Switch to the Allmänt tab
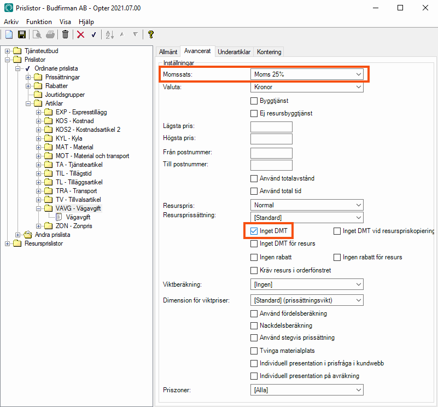The image size is (438, 407). point(168,52)
